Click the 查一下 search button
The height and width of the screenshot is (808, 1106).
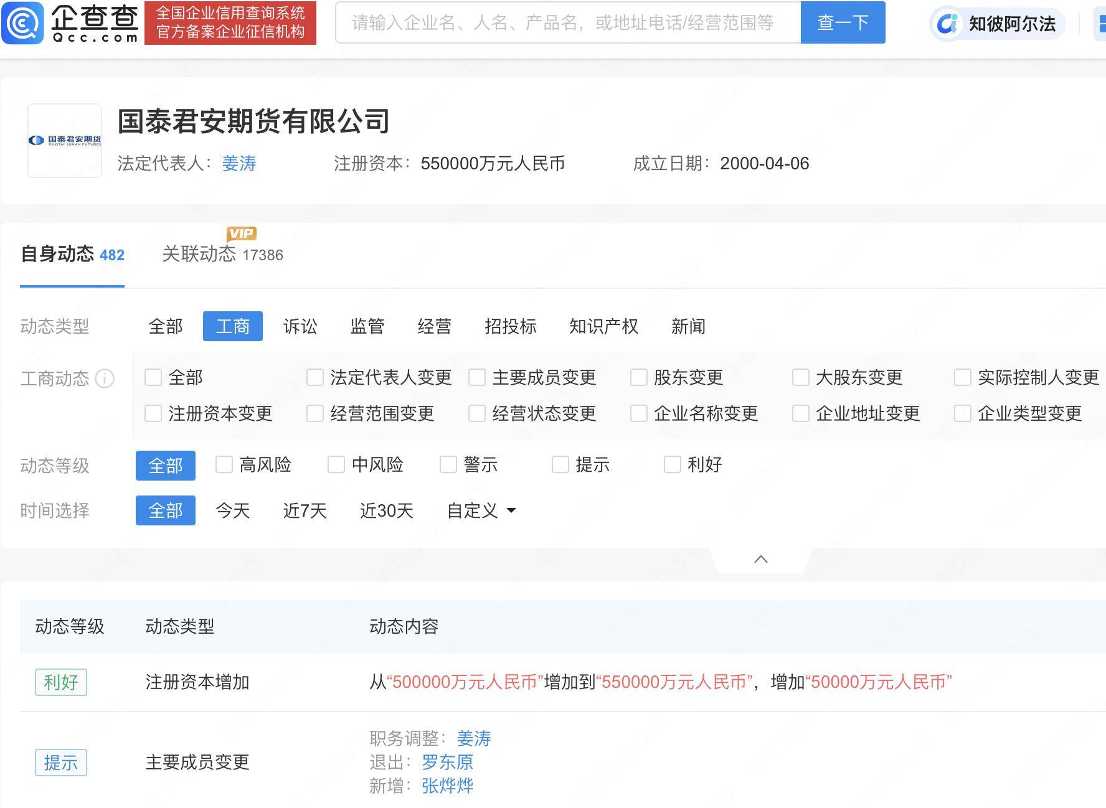[843, 22]
